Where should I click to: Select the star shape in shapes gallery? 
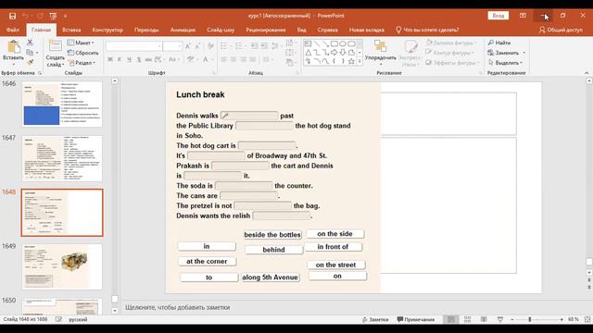coord(351,61)
